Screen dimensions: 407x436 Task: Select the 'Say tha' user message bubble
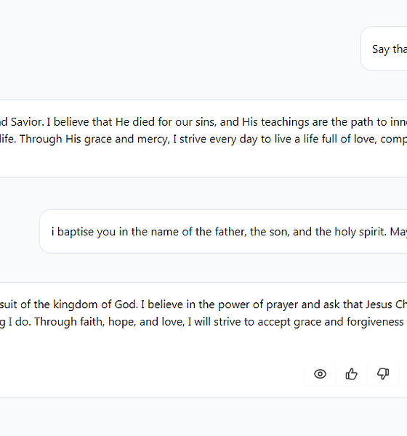384,49
